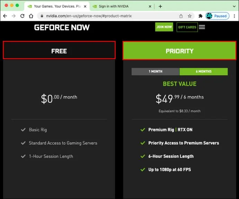
Task: Click the green checkmark beside Up to 1080p
Action: click(143, 170)
